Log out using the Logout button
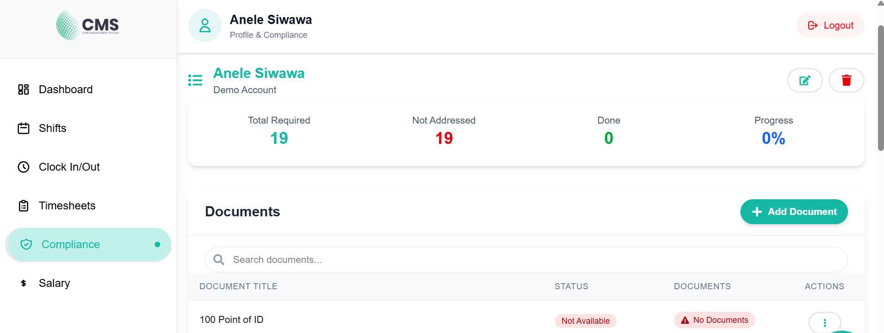884x333 pixels. coord(830,25)
